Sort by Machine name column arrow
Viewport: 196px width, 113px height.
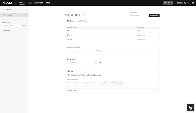pos(77,27)
